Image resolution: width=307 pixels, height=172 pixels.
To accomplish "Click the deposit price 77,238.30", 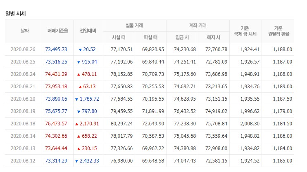I will click(185, 123).
